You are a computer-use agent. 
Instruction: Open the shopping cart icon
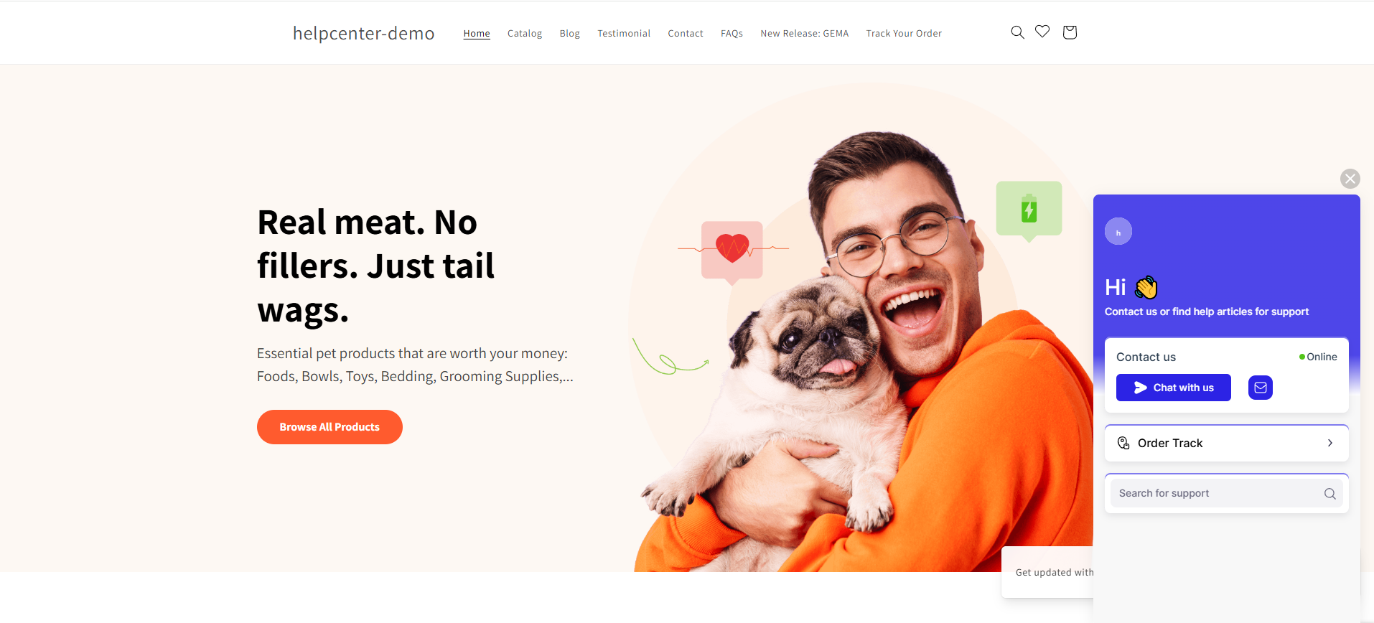point(1070,32)
